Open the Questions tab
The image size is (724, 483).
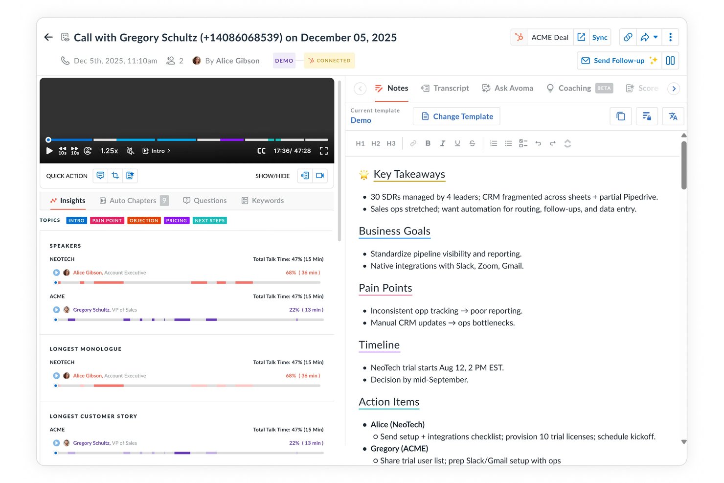pyautogui.click(x=205, y=201)
